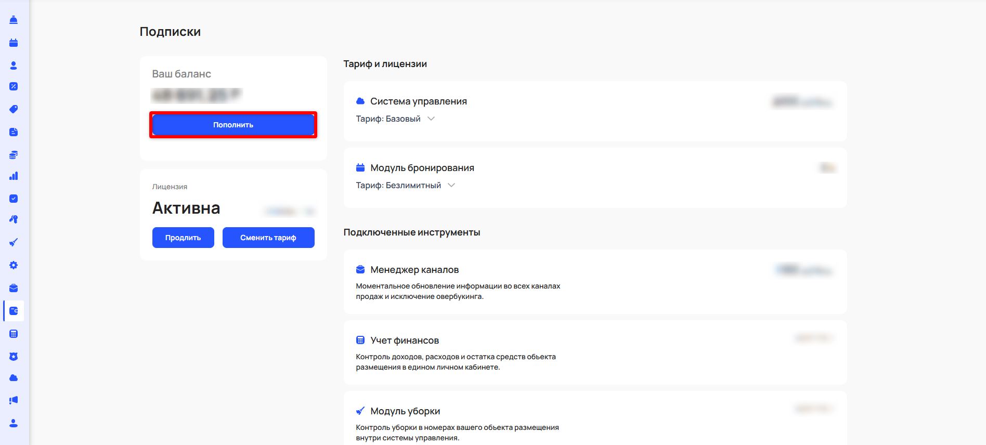
Task: Click the percent discount icon in sidebar
Action: (x=14, y=86)
